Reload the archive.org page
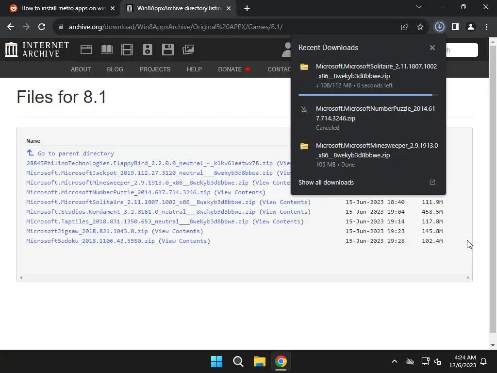 click(42, 27)
